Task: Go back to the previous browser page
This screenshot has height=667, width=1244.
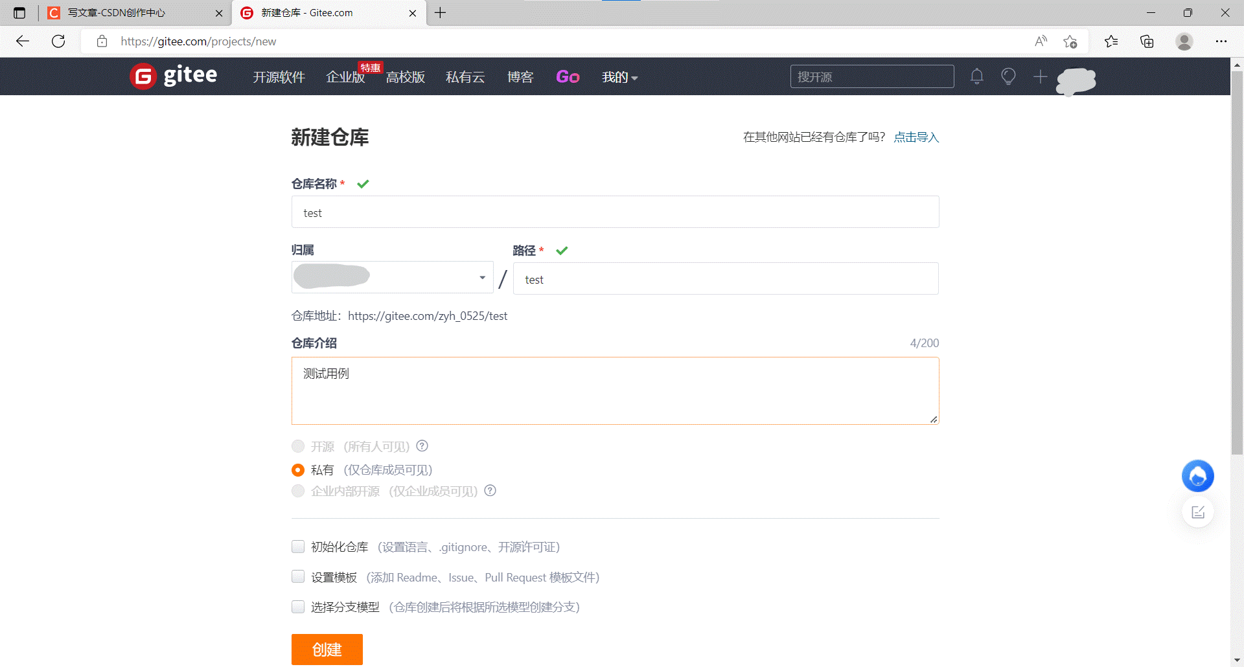Action: 23,41
